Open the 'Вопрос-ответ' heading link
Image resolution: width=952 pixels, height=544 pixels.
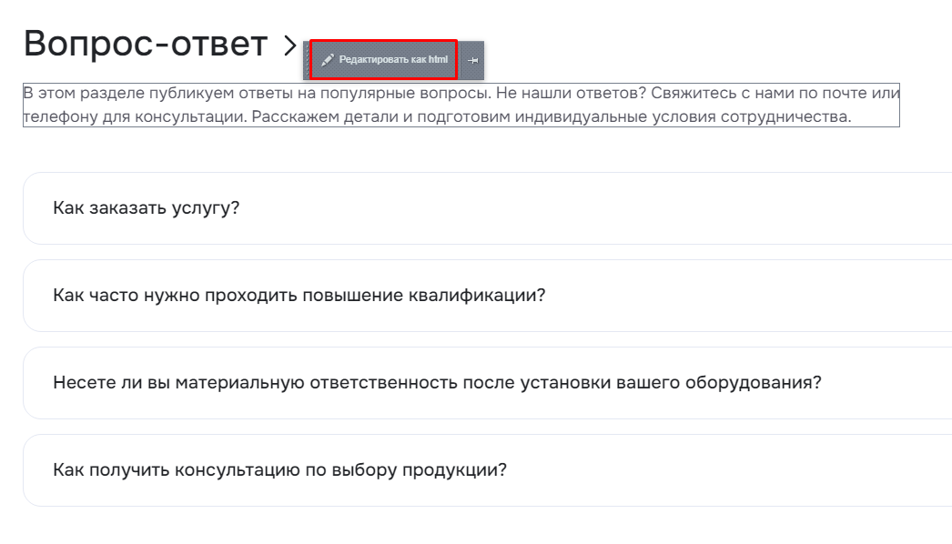click(x=146, y=44)
